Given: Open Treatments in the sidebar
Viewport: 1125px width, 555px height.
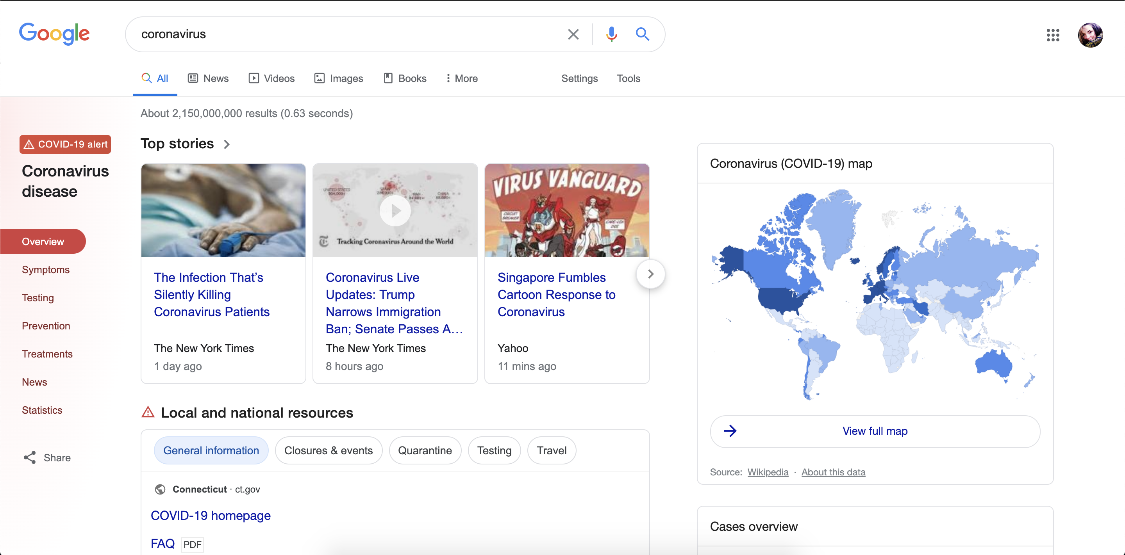Looking at the screenshot, I should click(47, 354).
